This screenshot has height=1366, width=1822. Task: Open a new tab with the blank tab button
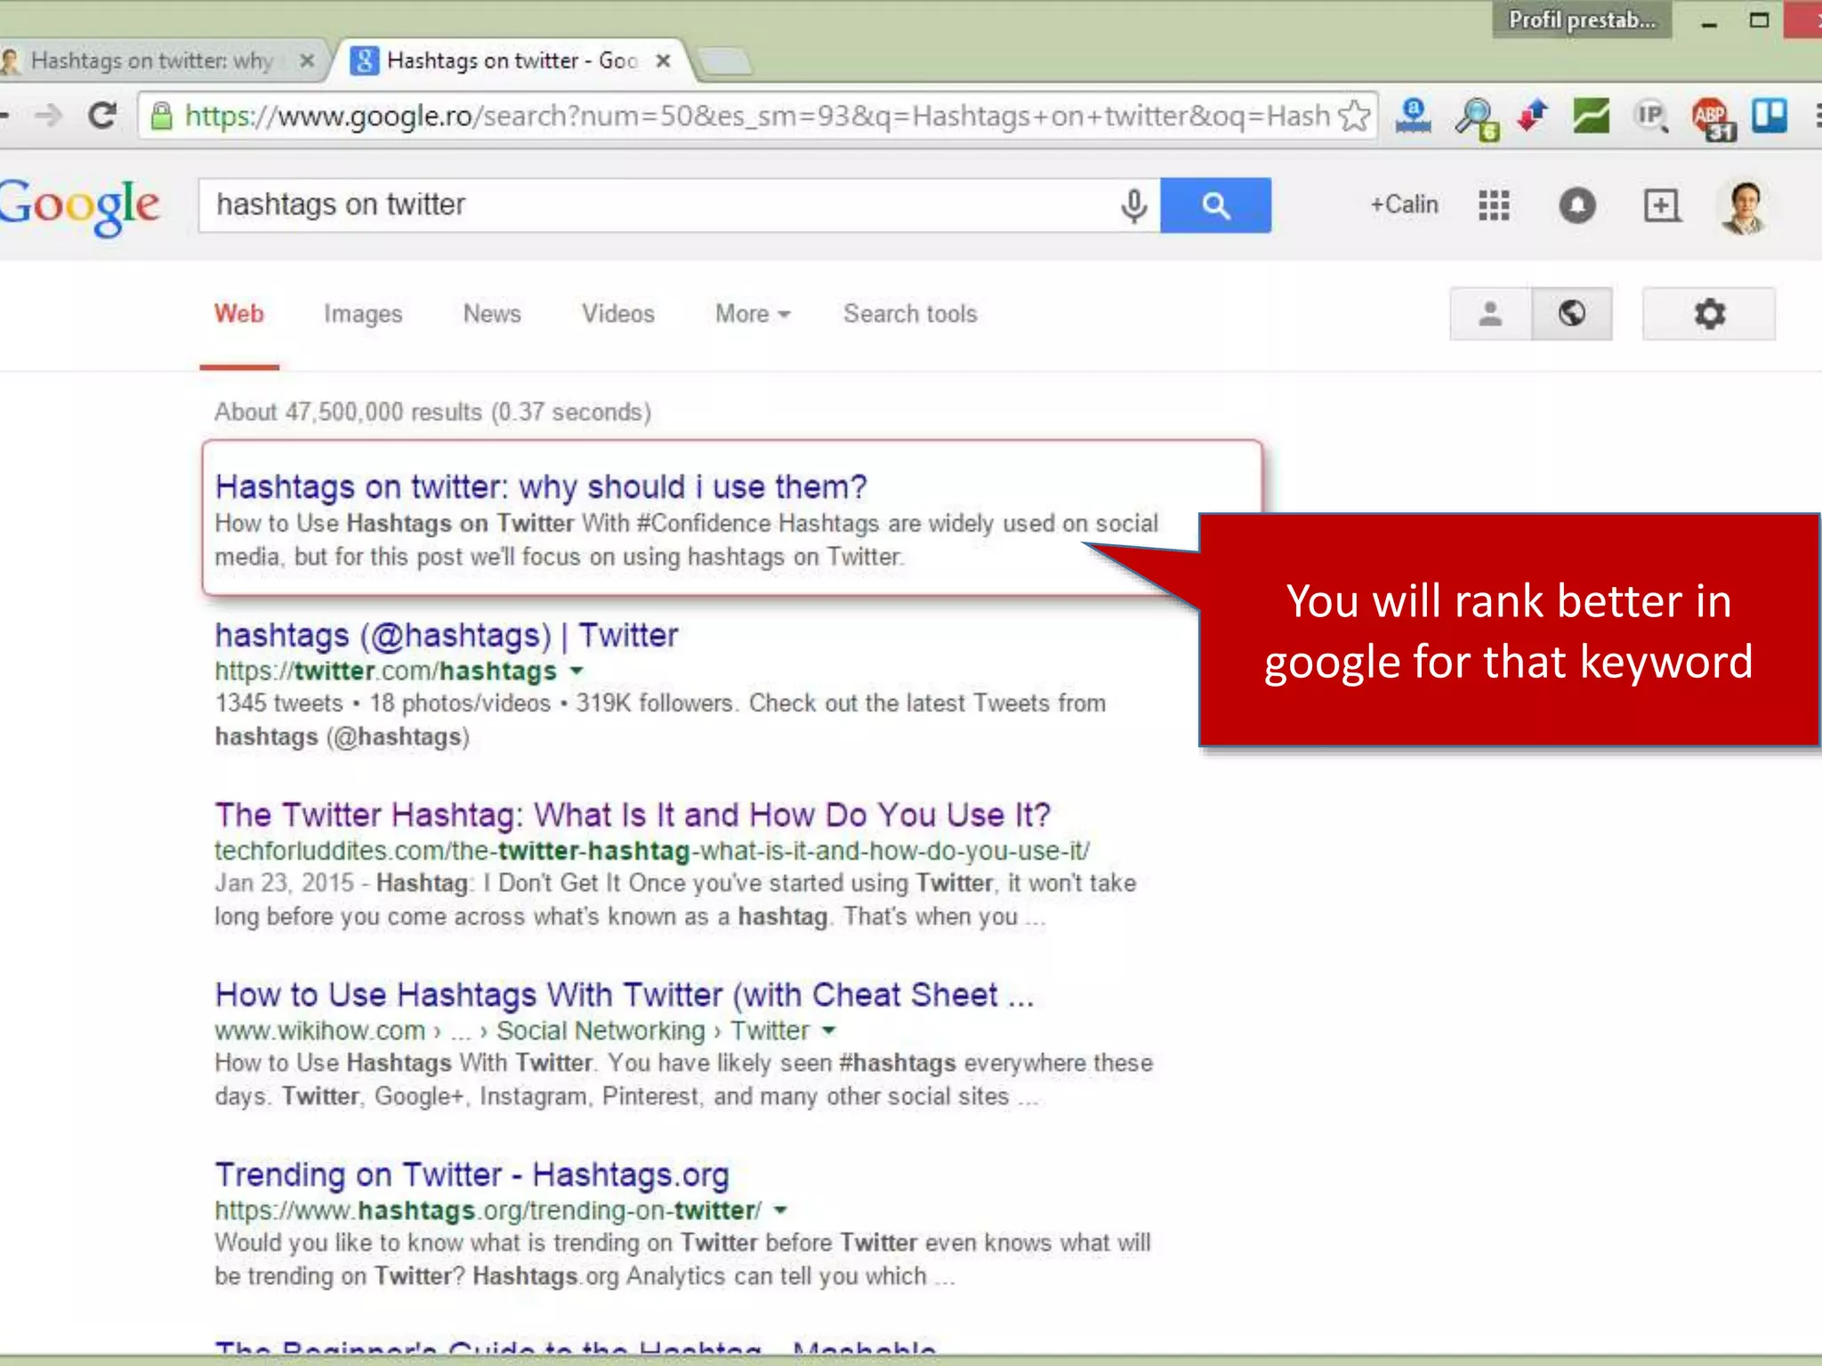tap(724, 61)
